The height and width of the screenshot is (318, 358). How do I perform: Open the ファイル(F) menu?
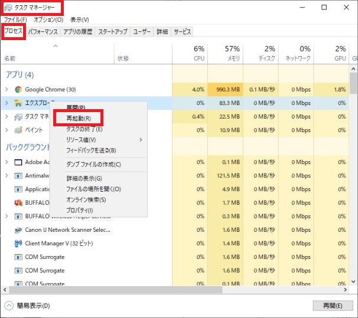coord(15,20)
